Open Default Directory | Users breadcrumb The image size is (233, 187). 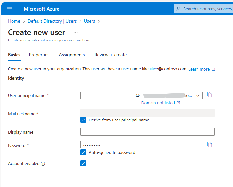52,21
